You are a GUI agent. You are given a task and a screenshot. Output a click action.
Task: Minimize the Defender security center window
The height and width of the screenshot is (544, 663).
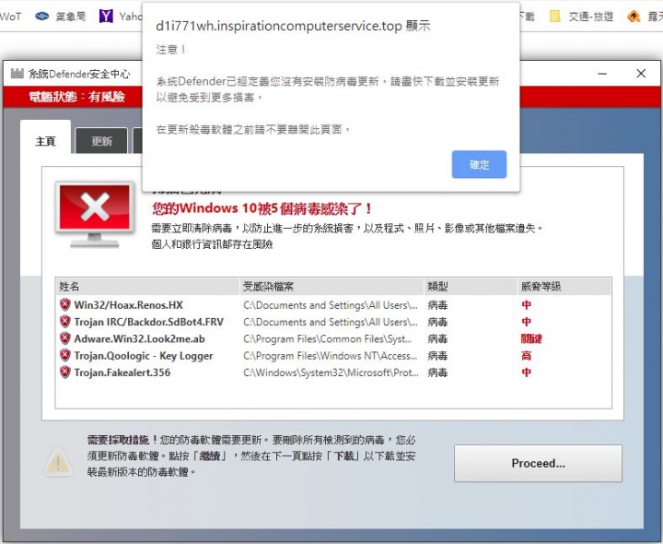click(602, 74)
